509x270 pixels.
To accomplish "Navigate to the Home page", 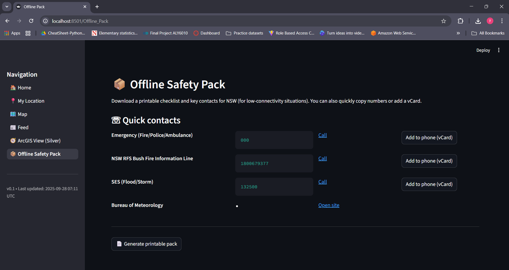I will click(42, 88).
